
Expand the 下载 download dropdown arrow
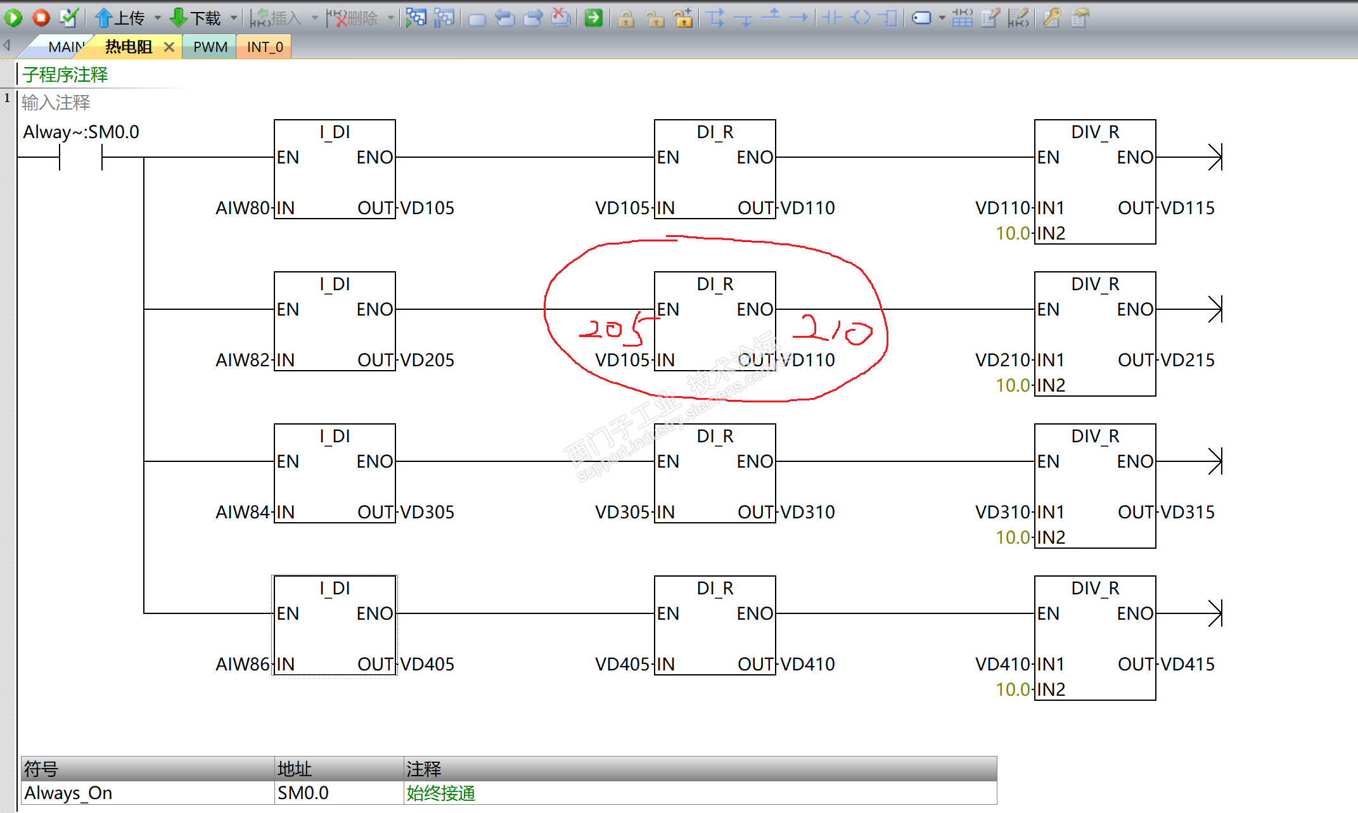coord(234,18)
